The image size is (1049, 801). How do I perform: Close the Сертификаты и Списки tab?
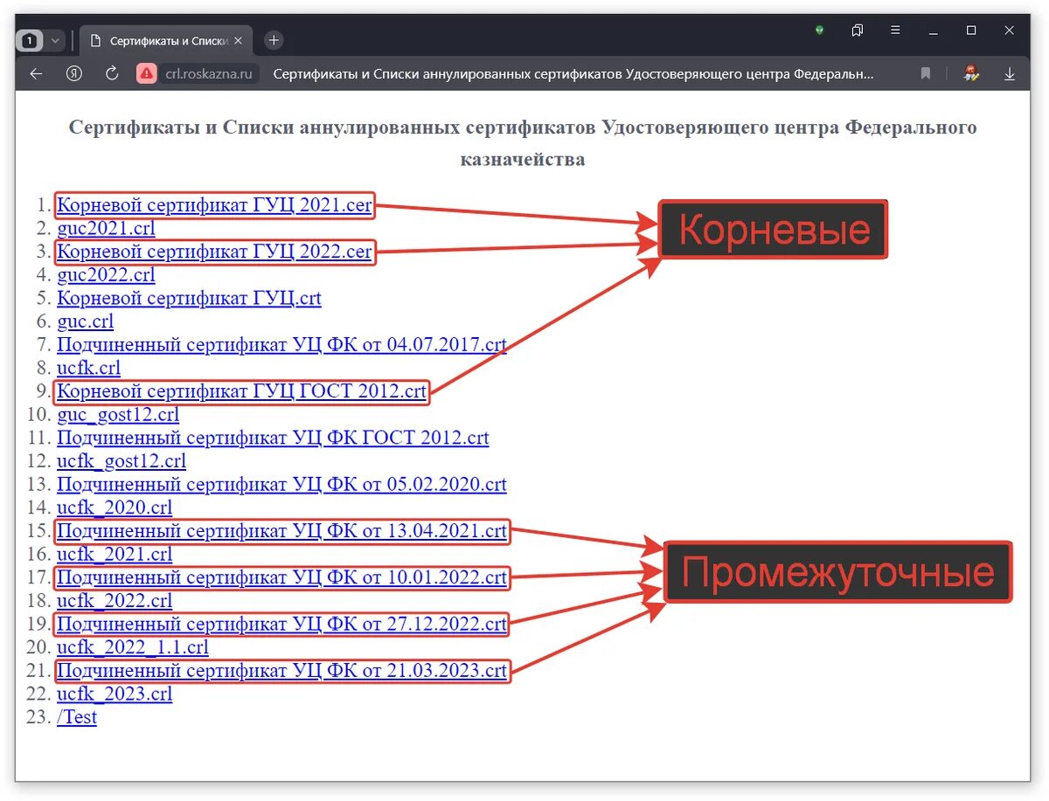[239, 40]
